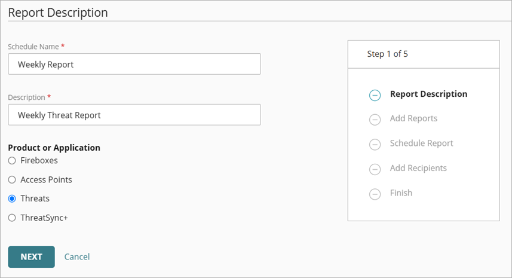Pick the ThreatSync+ radio option
Image resolution: width=512 pixels, height=278 pixels.
click(x=12, y=218)
